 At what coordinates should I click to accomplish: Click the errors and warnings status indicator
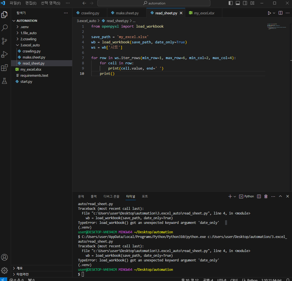16,280
